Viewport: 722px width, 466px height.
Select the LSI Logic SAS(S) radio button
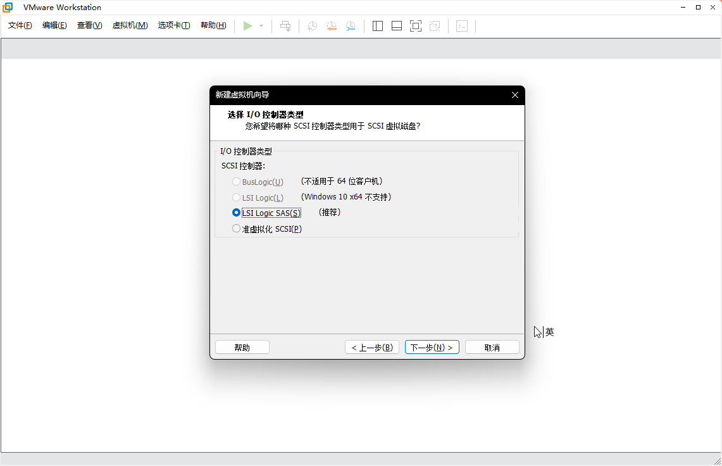coord(236,213)
